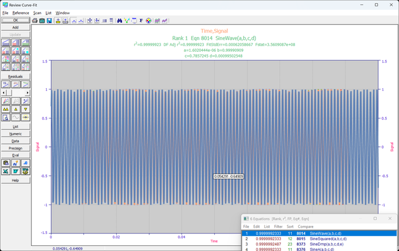The height and width of the screenshot is (251, 399).
Task: Open the List menu in main menu bar
Action: click(x=48, y=13)
